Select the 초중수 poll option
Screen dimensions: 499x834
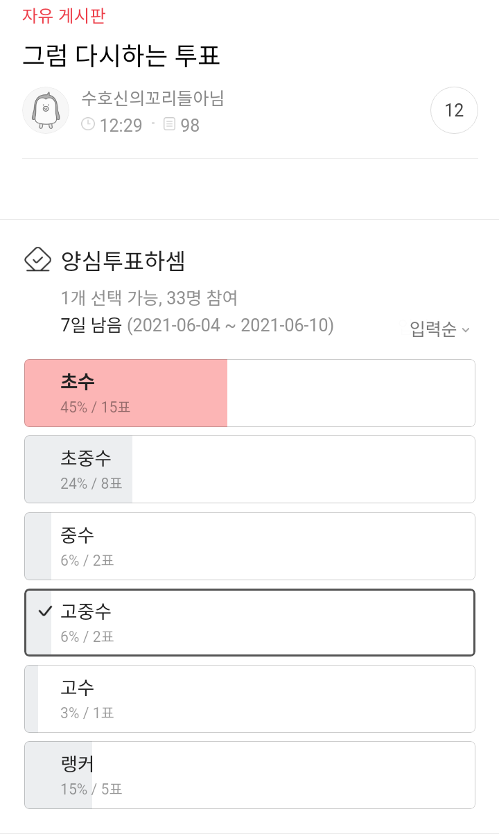click(x=249, y=469)
